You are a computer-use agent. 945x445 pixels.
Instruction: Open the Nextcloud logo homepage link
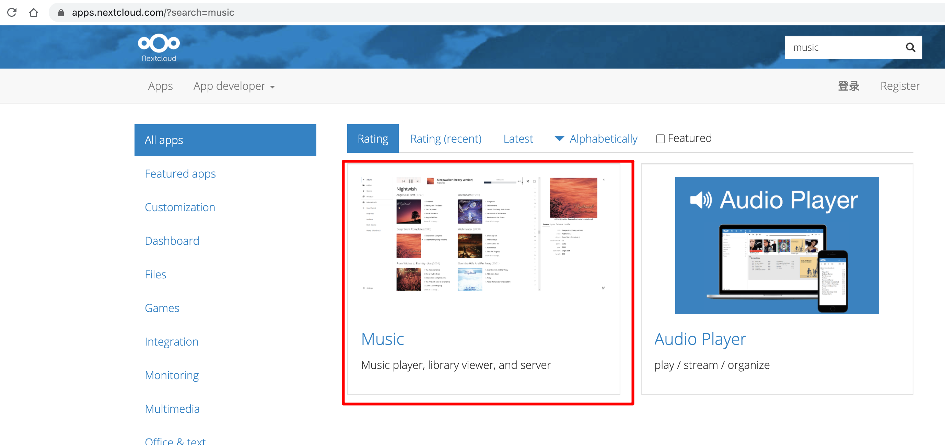[x=159, y=47]
